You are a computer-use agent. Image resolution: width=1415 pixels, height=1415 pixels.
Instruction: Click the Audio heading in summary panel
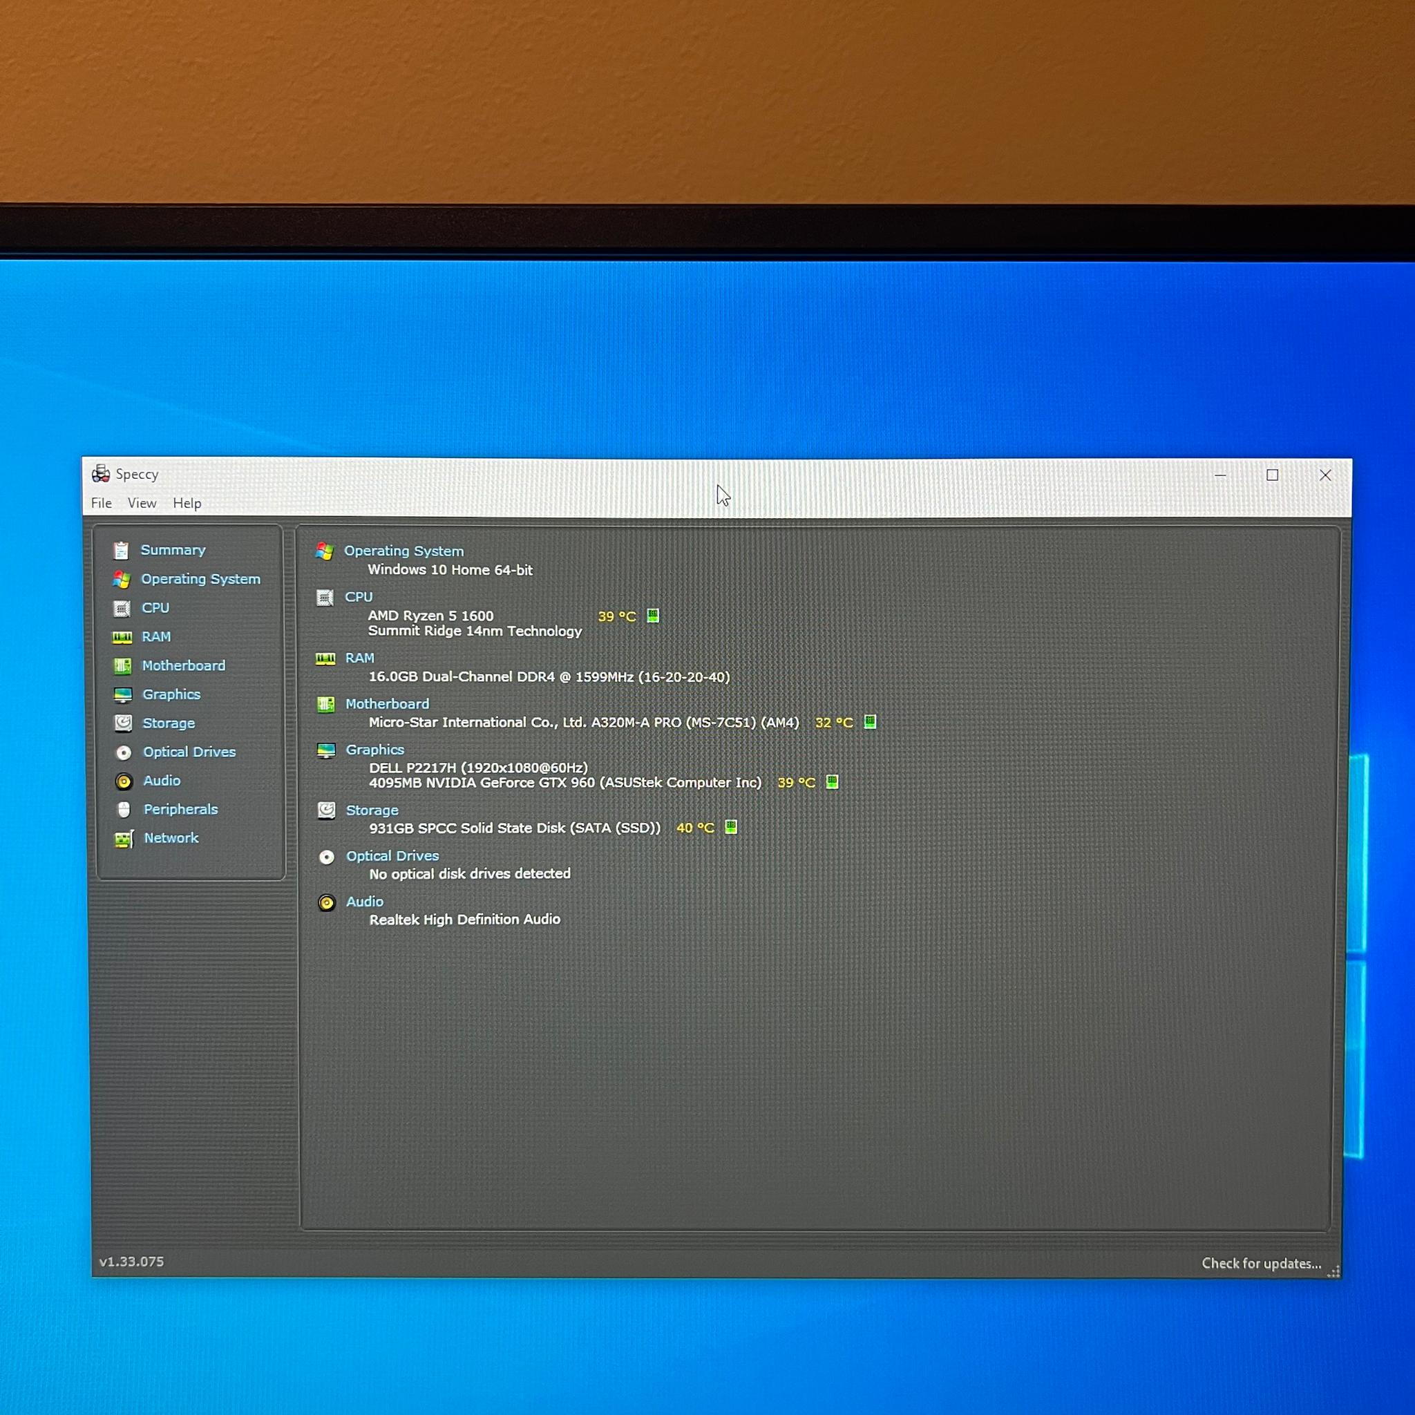click(x=365, y=902)
